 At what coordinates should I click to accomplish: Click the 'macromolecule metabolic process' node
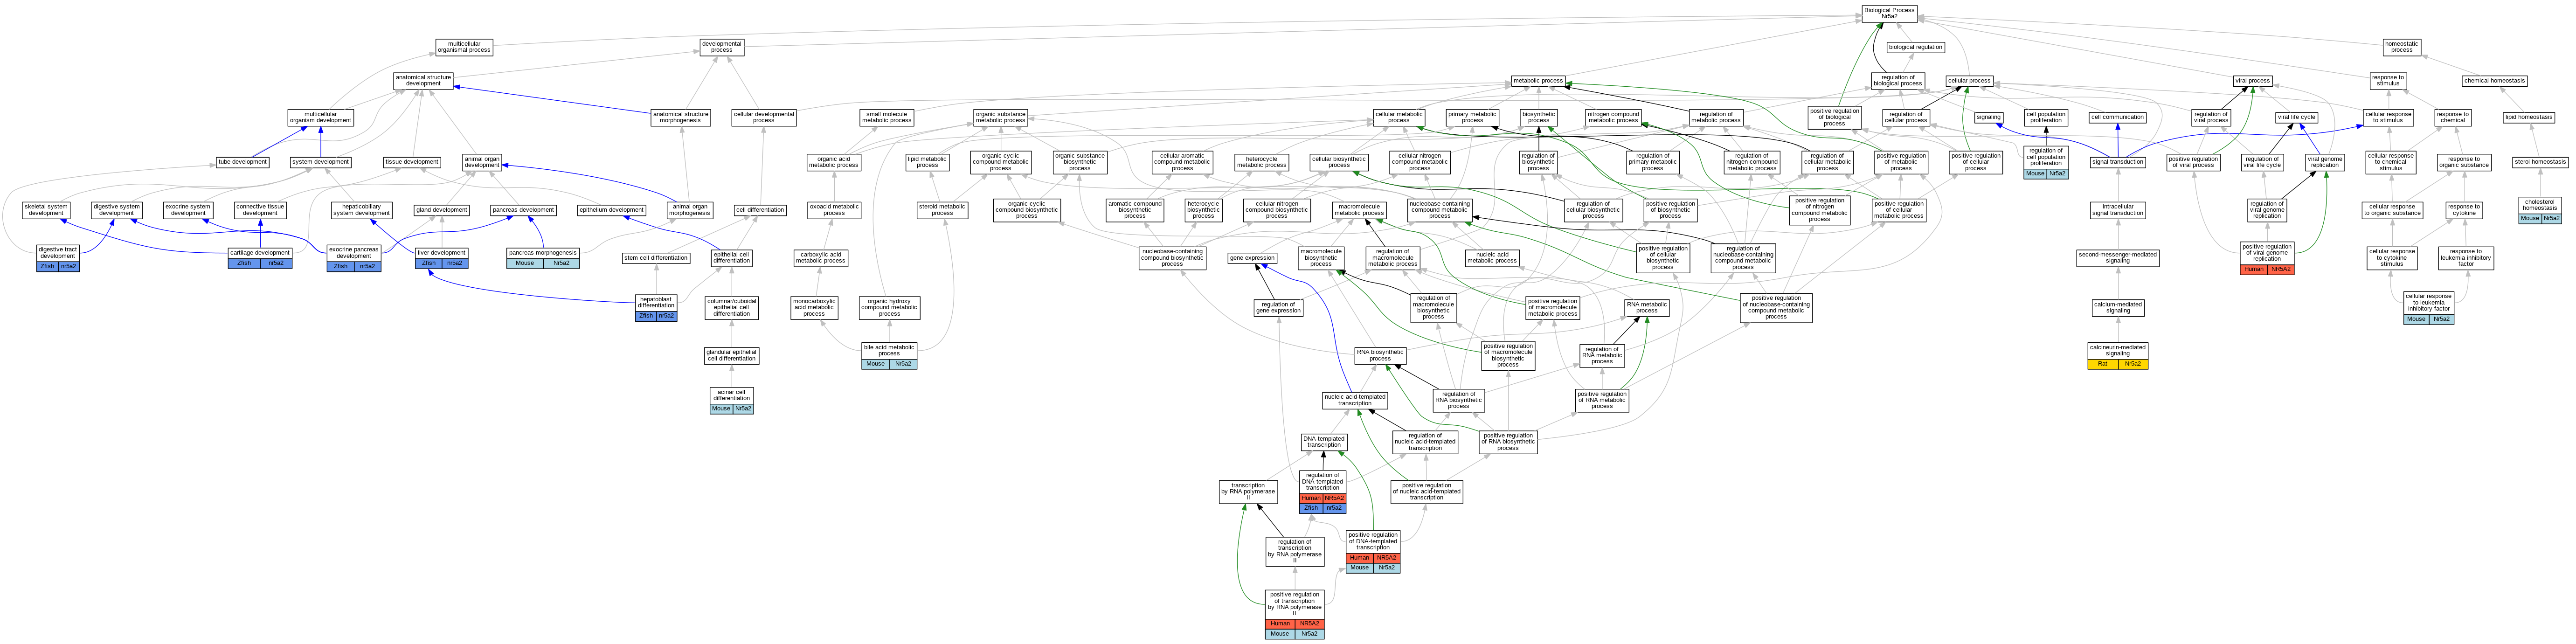click(x=1359, y=210)
